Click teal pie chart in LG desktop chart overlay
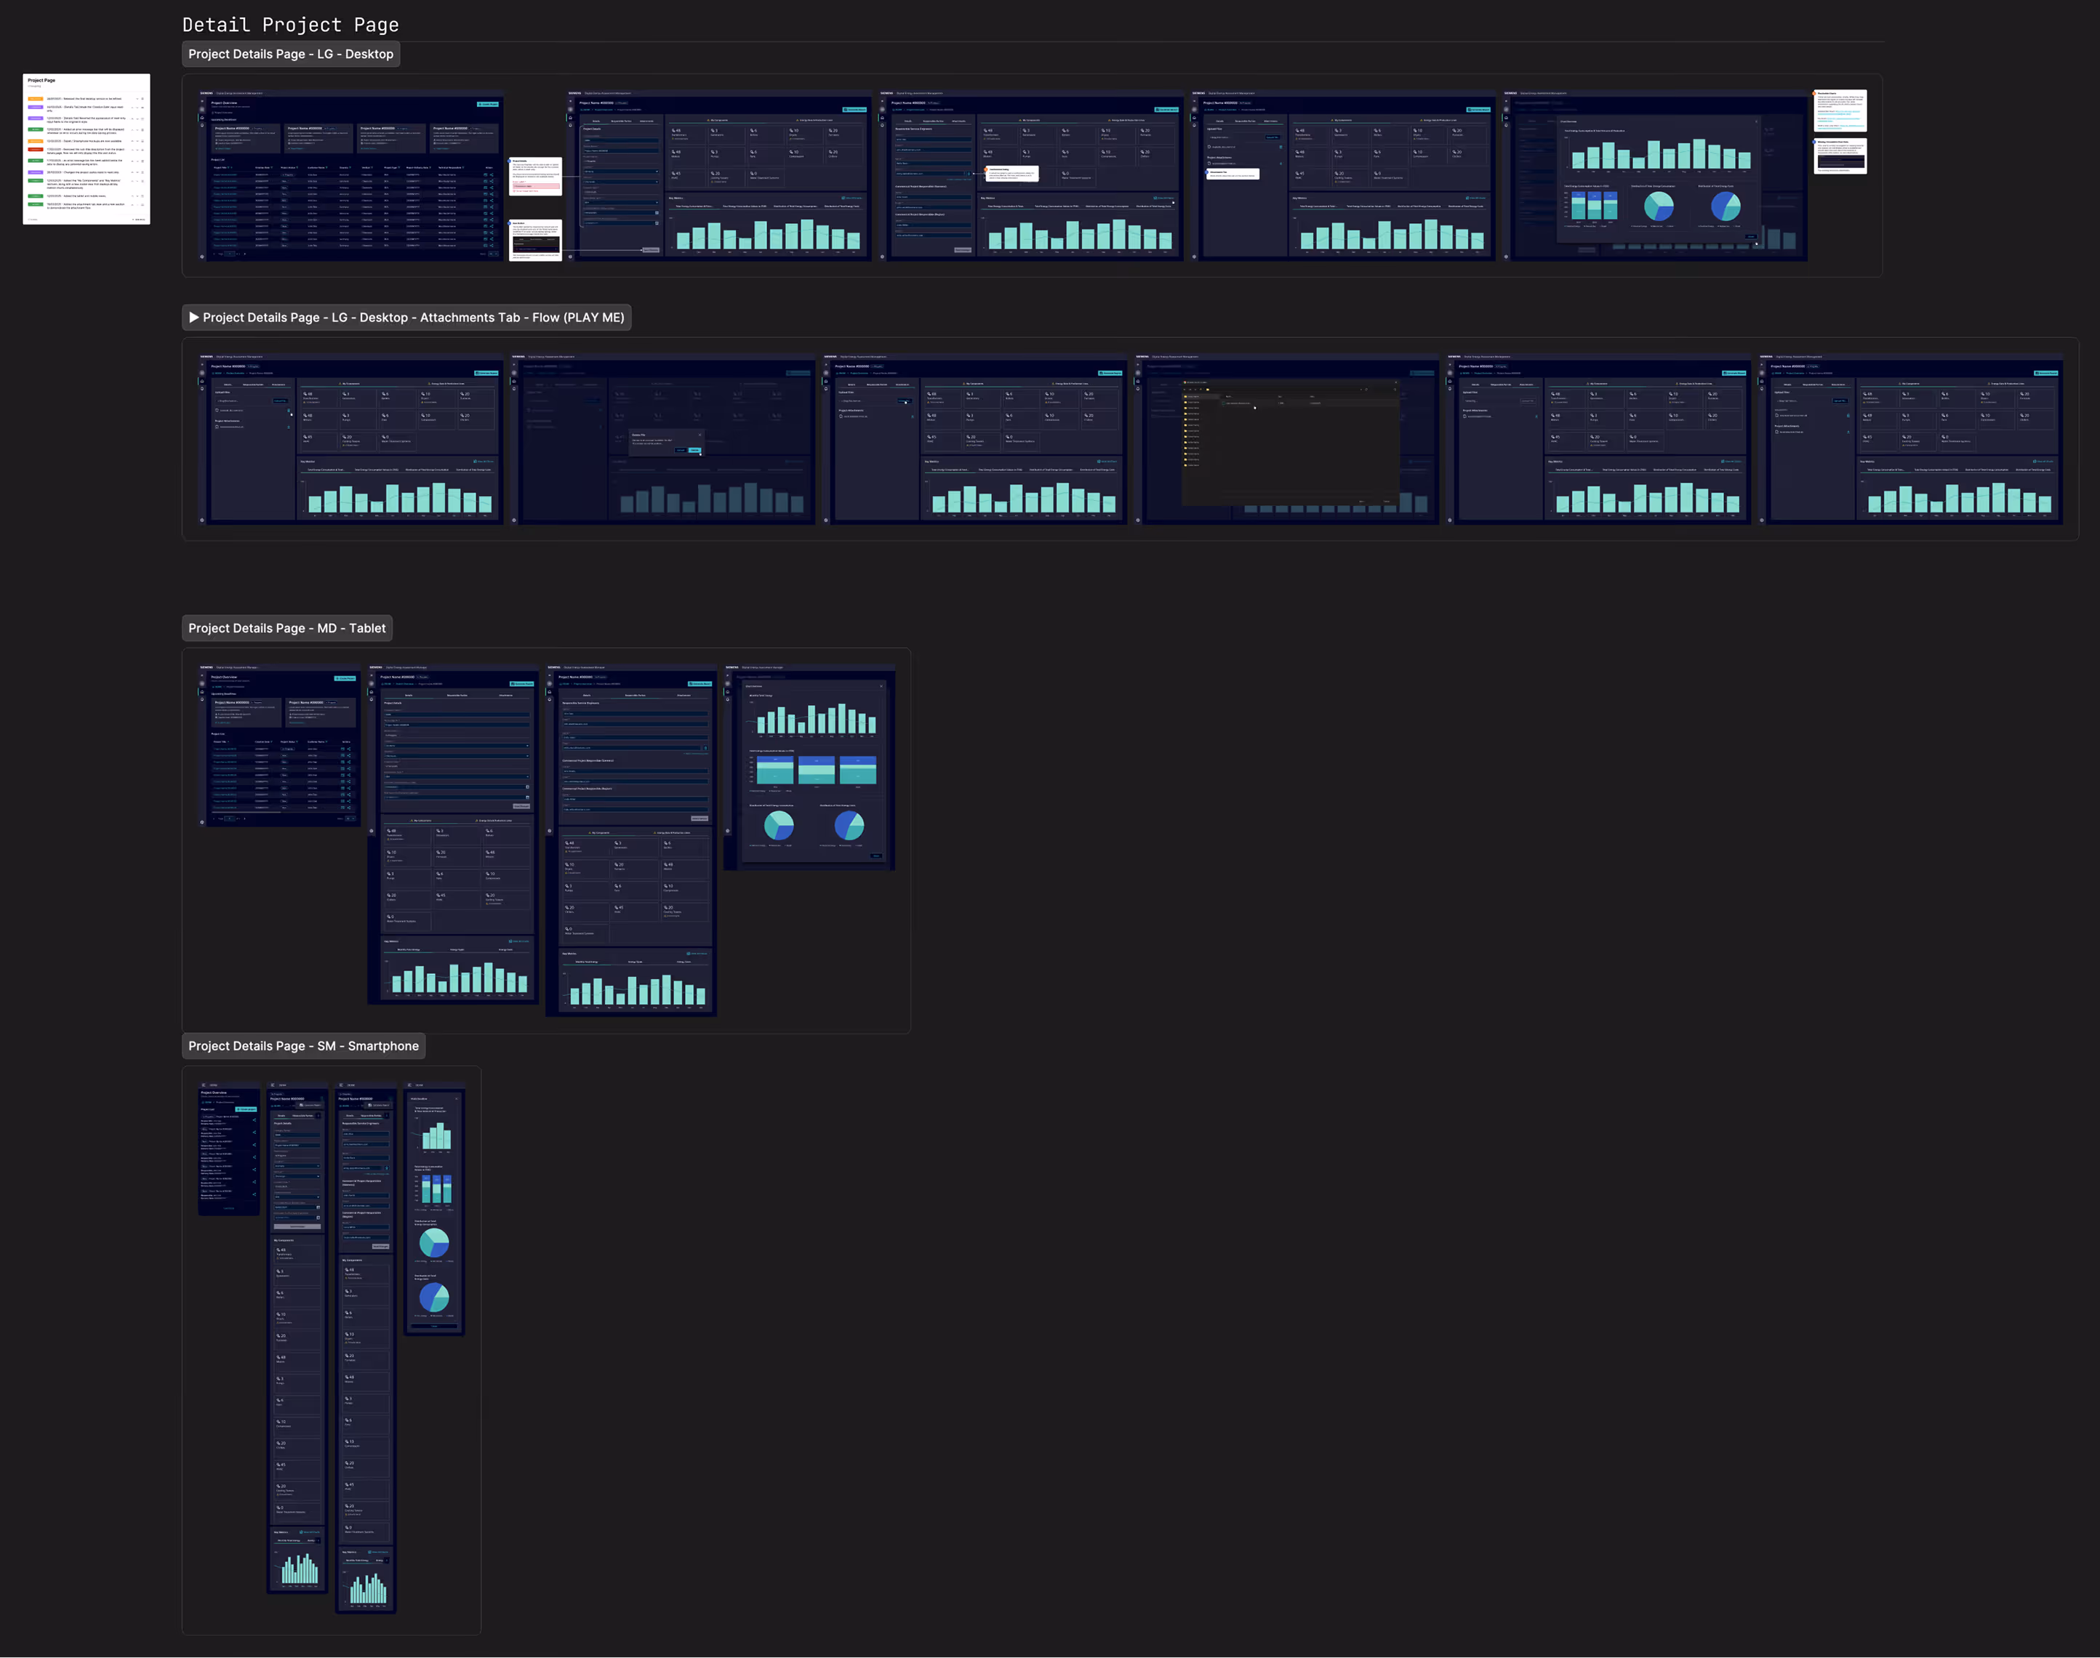This screenshot has width=2100, height=1658. [1658, 206]
